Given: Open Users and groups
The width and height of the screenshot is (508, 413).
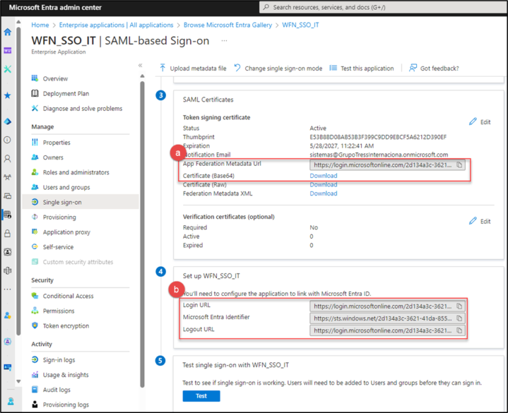Looking at the screenshot, I should click(x=66, y=187).
